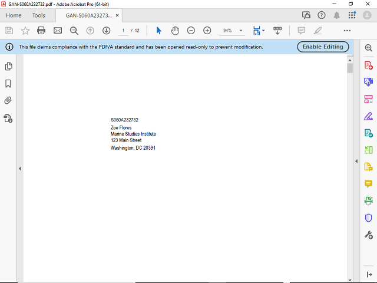This screenshot has width=377, height=283.
Task: Zoom in with plus button
Action: 207,31
